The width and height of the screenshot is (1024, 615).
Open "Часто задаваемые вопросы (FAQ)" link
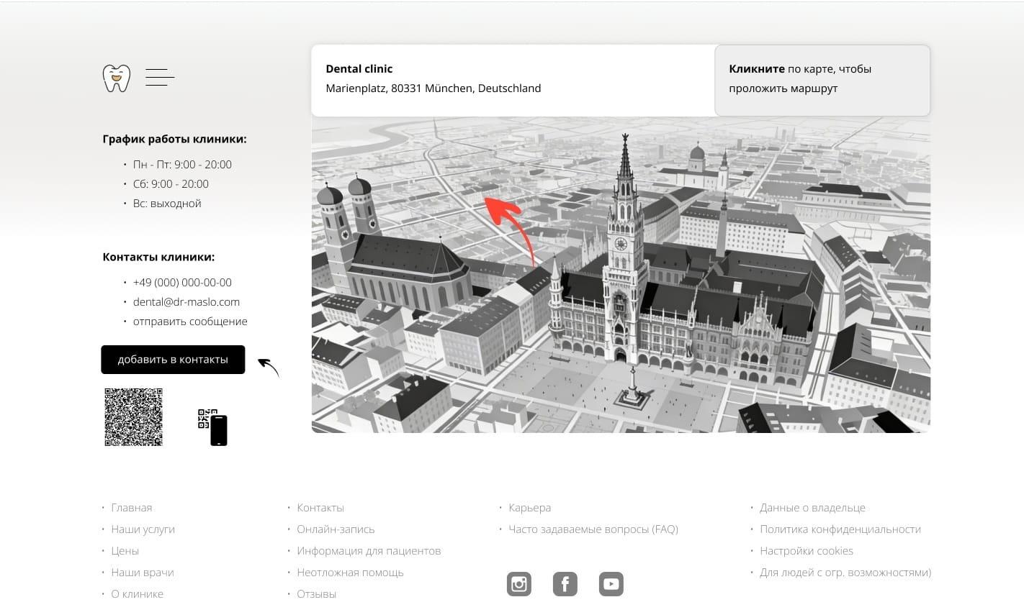pos(593,529)
